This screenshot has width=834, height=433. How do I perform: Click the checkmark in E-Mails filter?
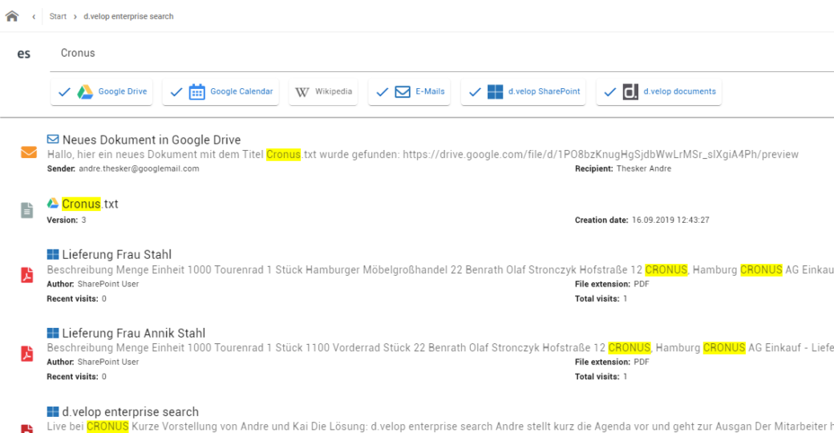point(382,92)
